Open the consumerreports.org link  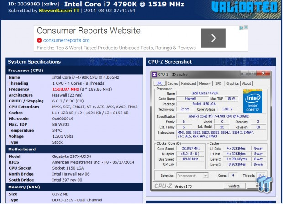click(66, 40)
